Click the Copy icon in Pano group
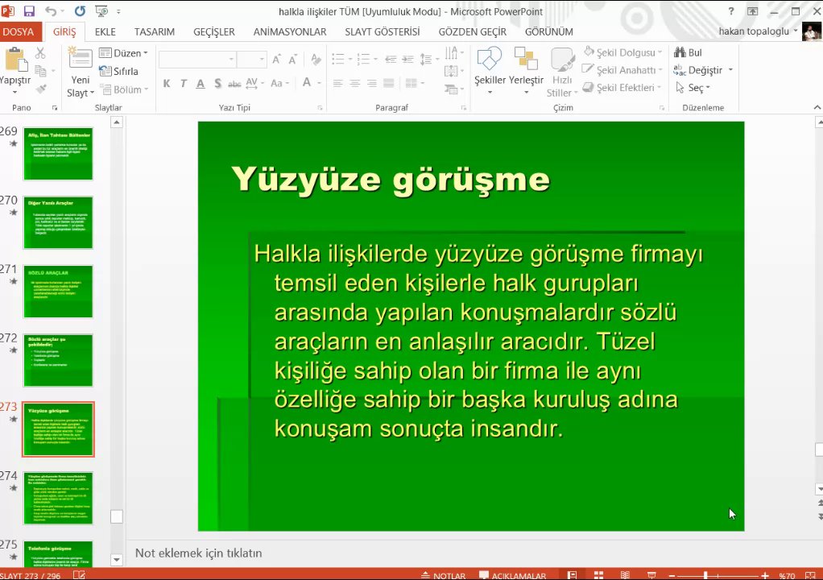Image resolution: width=823 pixels, height=580 pixels. point(40,71)
